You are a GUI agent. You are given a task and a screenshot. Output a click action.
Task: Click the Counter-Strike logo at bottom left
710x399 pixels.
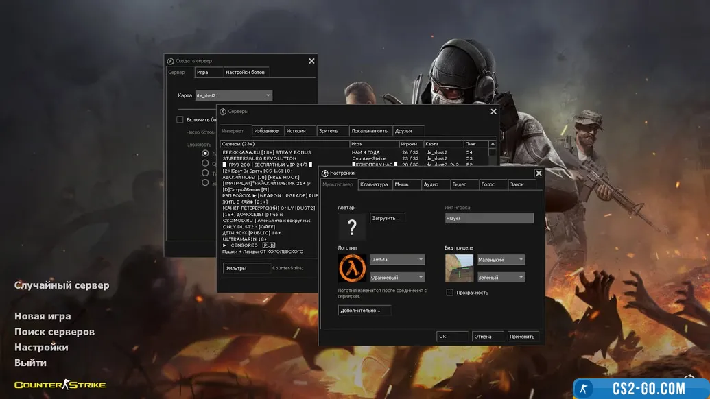coord(60,385)
